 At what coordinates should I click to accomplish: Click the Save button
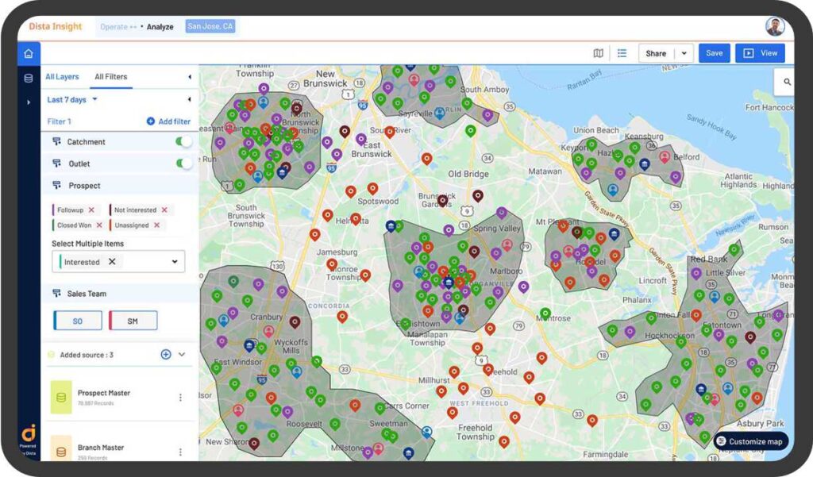click(714, 52)
